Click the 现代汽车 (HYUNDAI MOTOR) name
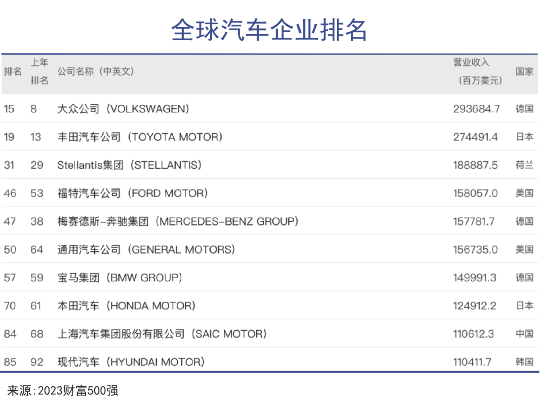 coord(131,362)
